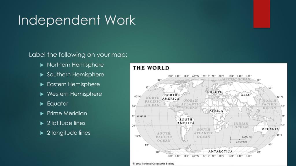This screenshot has width=296, height=166.
Task: Click the '40°N' latitude label left of map
Action: (137, 97)
